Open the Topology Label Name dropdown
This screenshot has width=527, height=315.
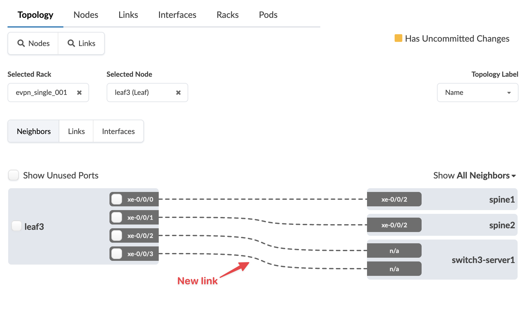click(477, 93)
